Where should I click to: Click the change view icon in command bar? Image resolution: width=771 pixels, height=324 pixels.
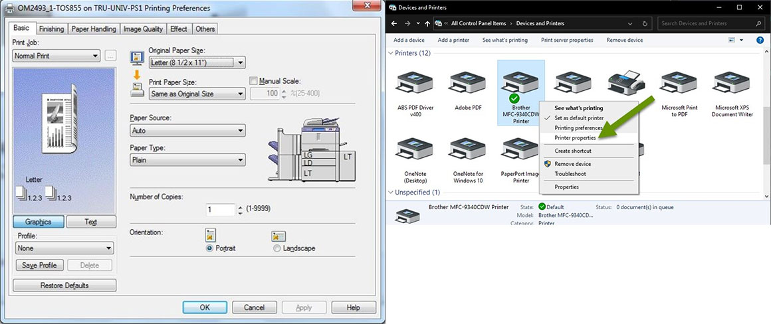732,40
